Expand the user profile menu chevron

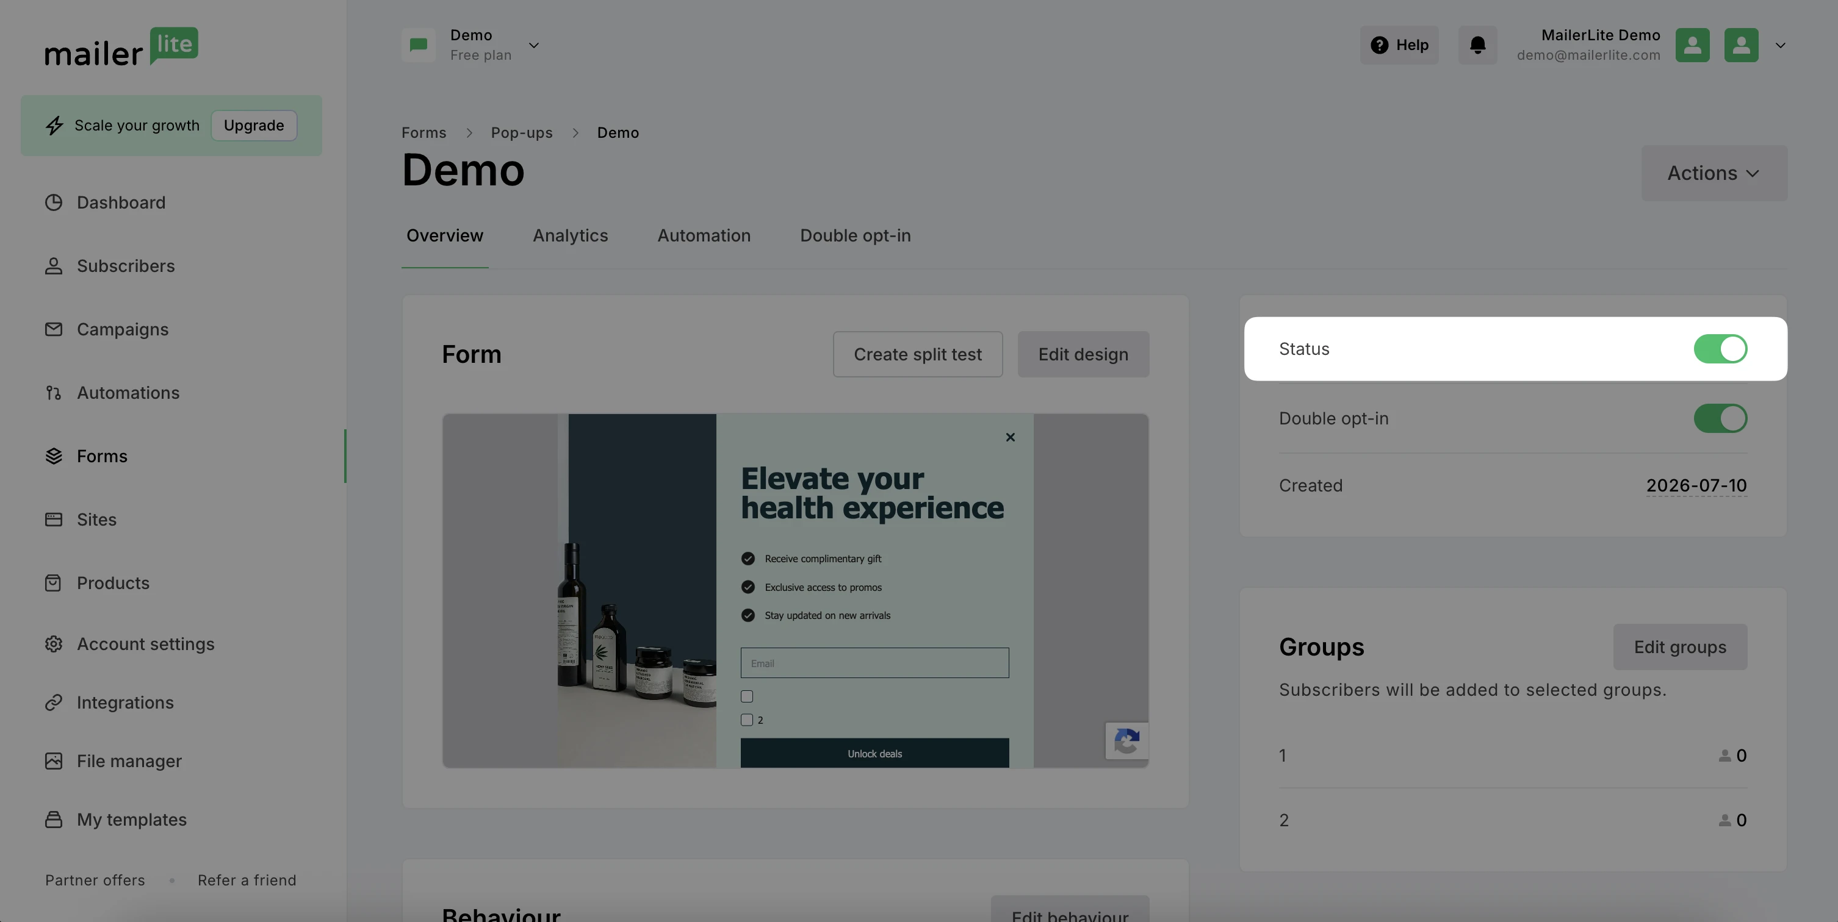1780,45
